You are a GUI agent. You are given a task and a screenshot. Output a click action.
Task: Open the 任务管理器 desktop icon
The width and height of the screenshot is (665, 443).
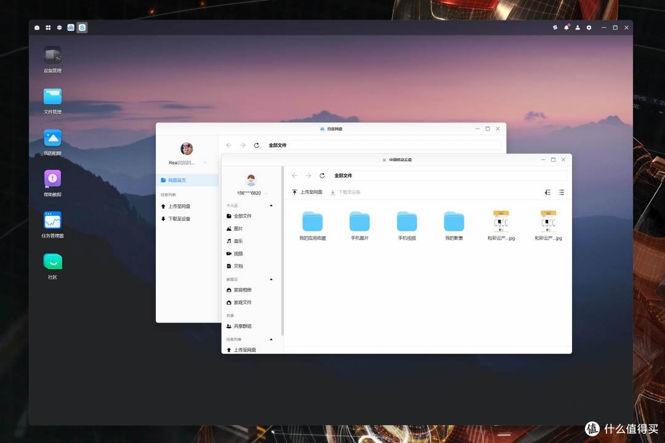52,220
